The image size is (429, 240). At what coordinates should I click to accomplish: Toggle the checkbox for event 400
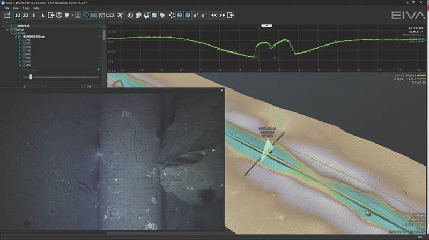coord(24,62)
